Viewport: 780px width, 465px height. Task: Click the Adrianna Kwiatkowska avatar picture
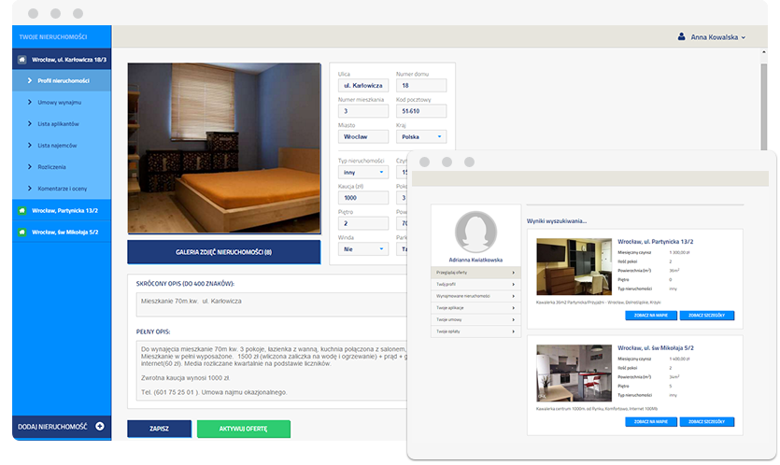click(475, 232)
